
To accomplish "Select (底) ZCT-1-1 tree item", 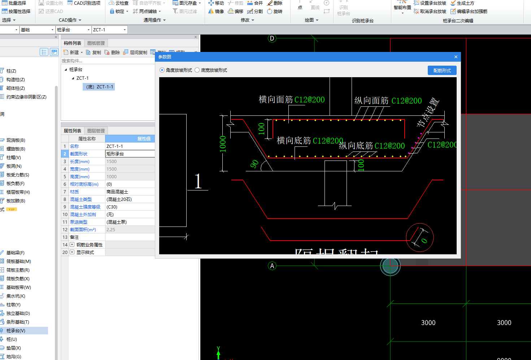I will (x=100, y=87).
